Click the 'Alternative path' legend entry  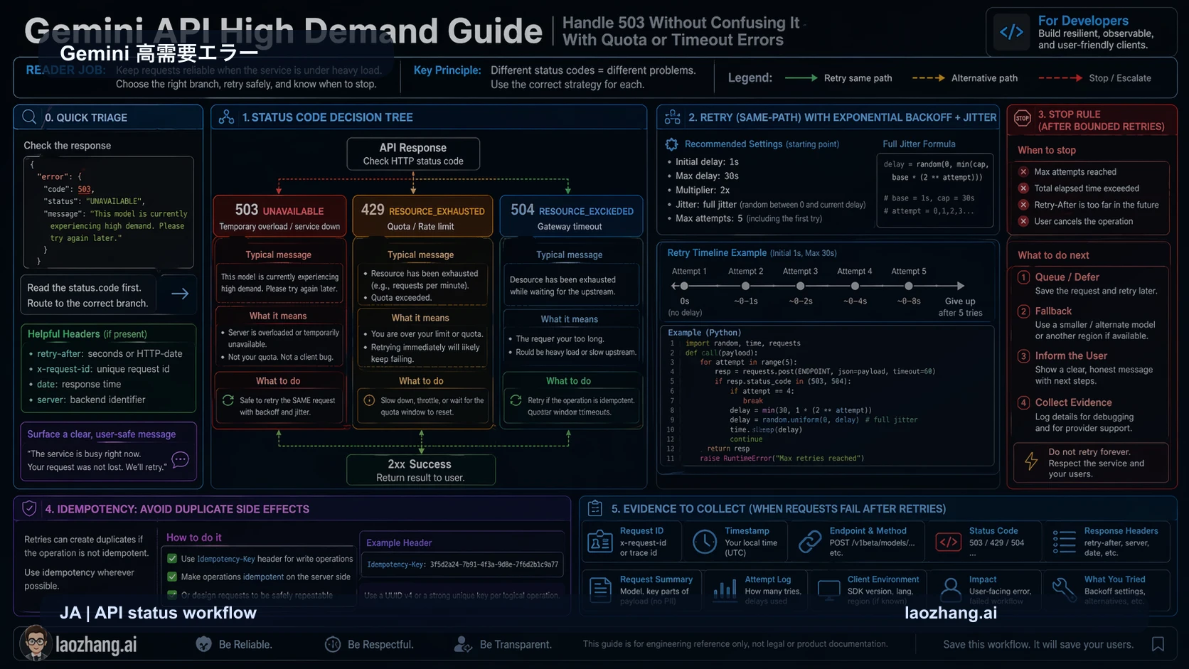(x=965, y=78)
